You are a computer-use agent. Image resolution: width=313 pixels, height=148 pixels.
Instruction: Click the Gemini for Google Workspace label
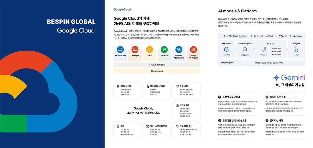[236, 36]
